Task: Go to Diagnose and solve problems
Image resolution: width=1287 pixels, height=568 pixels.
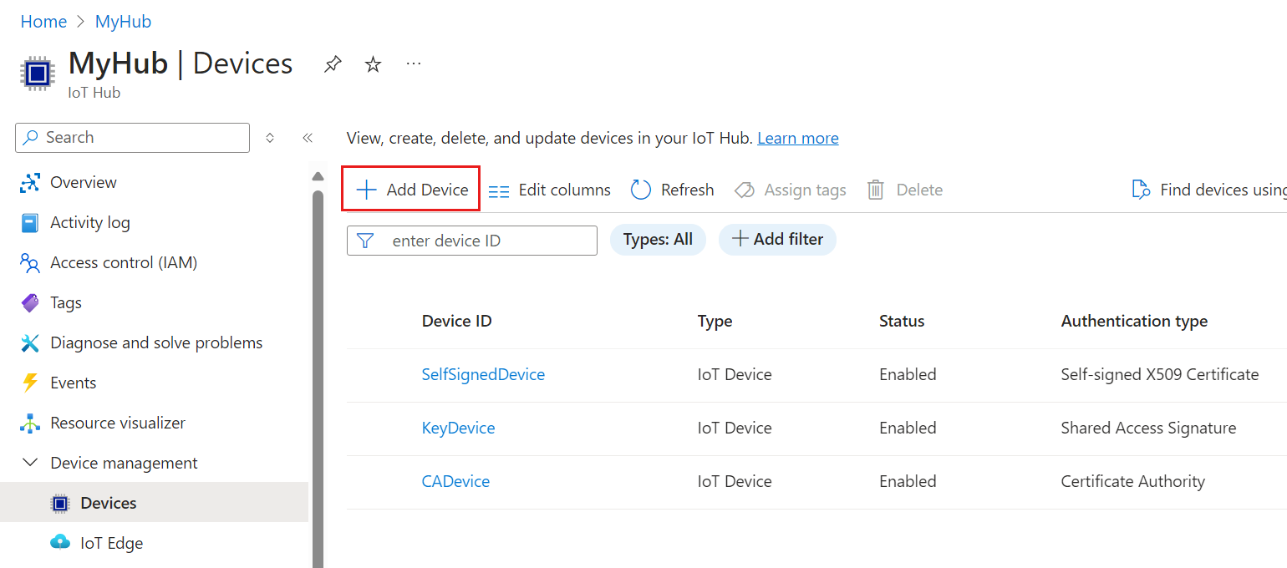Action: [x=155, y=342]
